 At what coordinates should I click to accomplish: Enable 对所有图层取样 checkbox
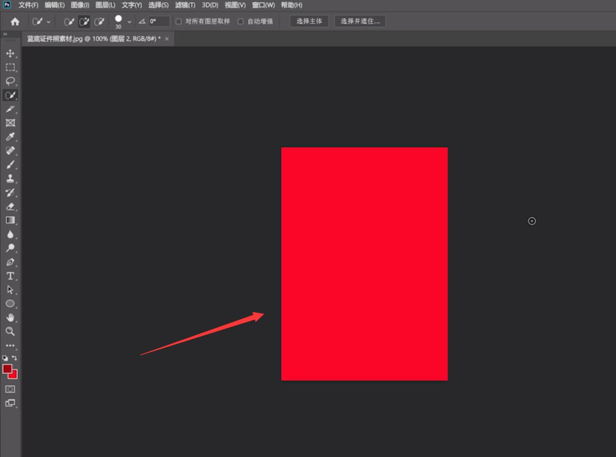[x=179, y=21]
